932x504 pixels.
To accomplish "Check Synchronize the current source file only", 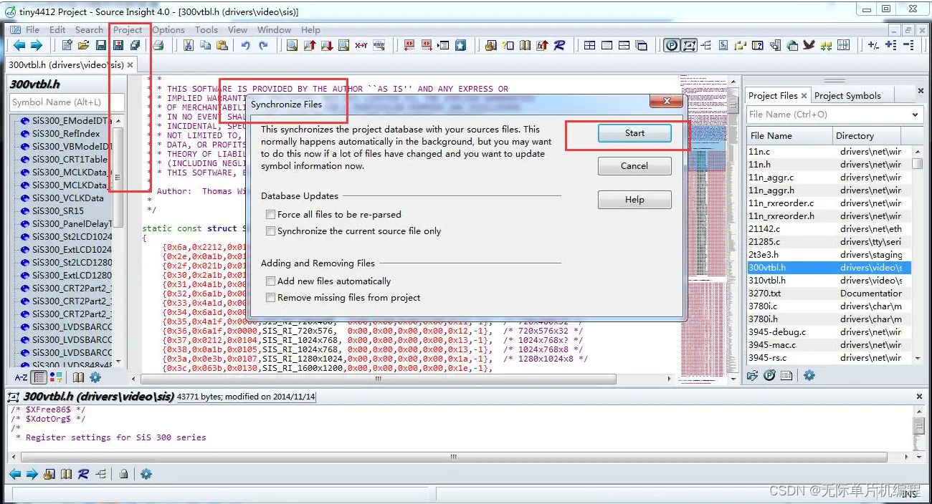I will (x=270, y=231).
